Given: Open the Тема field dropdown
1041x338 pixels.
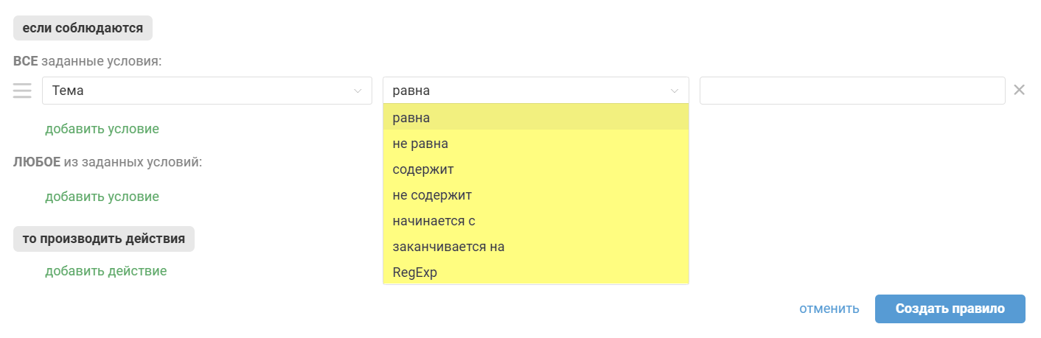Looking at the screenshot, I should pos(206,91).
